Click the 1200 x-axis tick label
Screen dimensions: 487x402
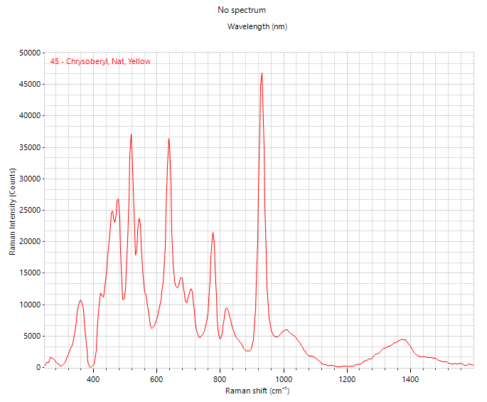click(x=347, y=379)
